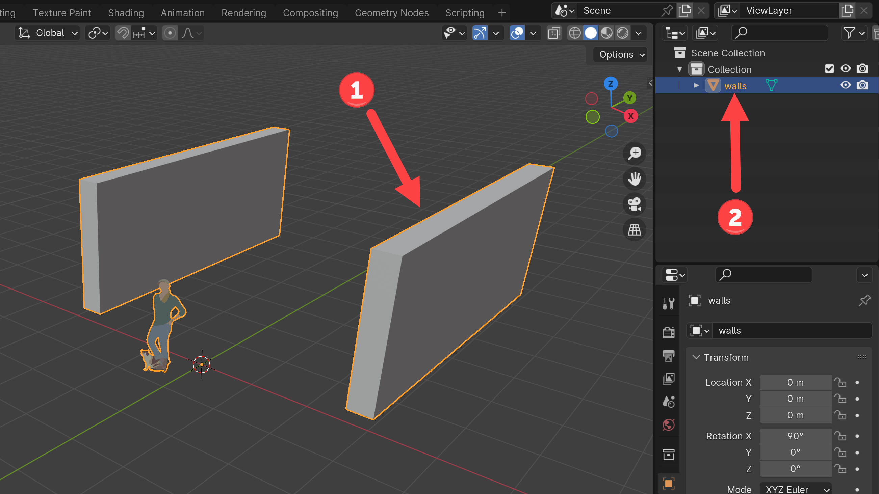Select Scene Collection in outliner
879x494 pixels.
pyautogui.click(x=728, y=53)
